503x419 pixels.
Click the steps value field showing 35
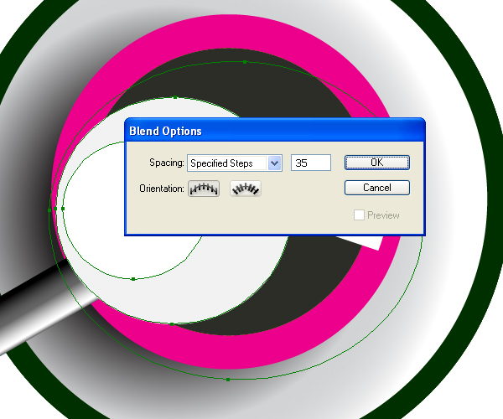click(x=311, y=163)
